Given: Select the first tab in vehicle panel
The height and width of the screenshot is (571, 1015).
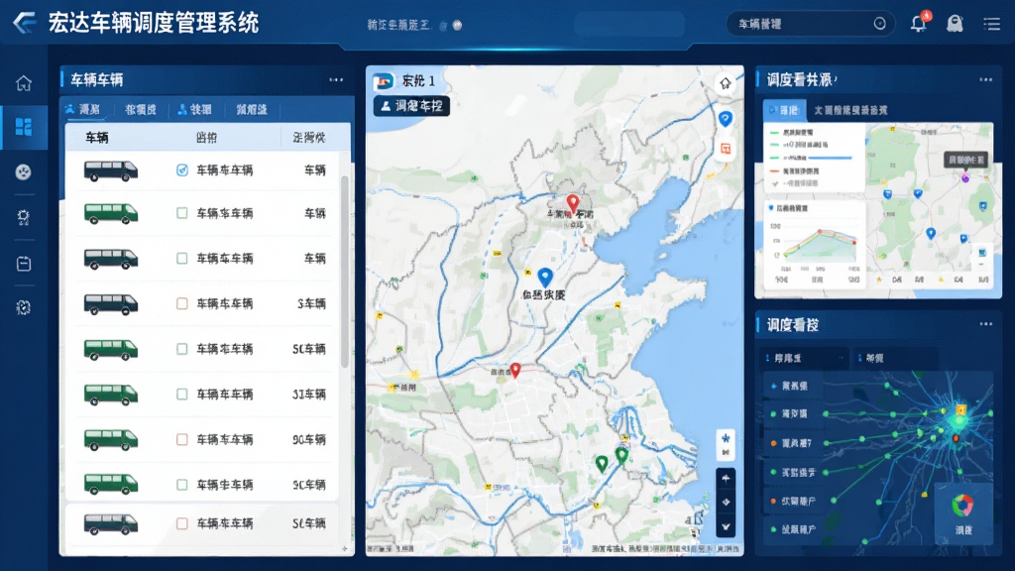Looking at the screenshot, I should [84, 109].
